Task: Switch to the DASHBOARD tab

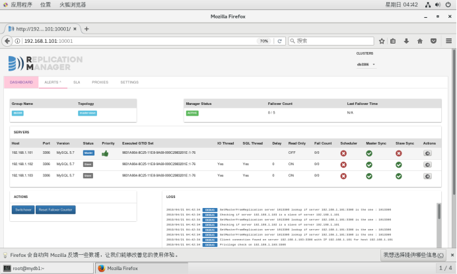Action: tap(21, 82)
